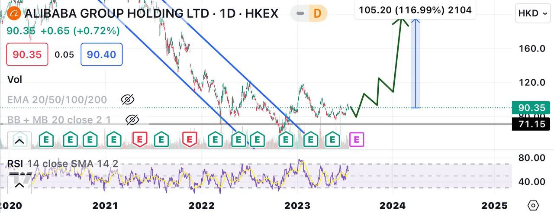Toggle visibility of EMA 20/50/100/200 indicator
Screen dimensions: 554x213
pyautogui.click(x=127, y=100)
